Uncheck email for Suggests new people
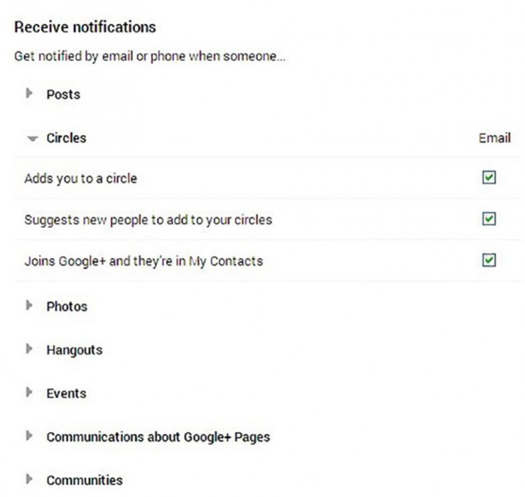This screenshot has height=497, width=525. [489, 219]
